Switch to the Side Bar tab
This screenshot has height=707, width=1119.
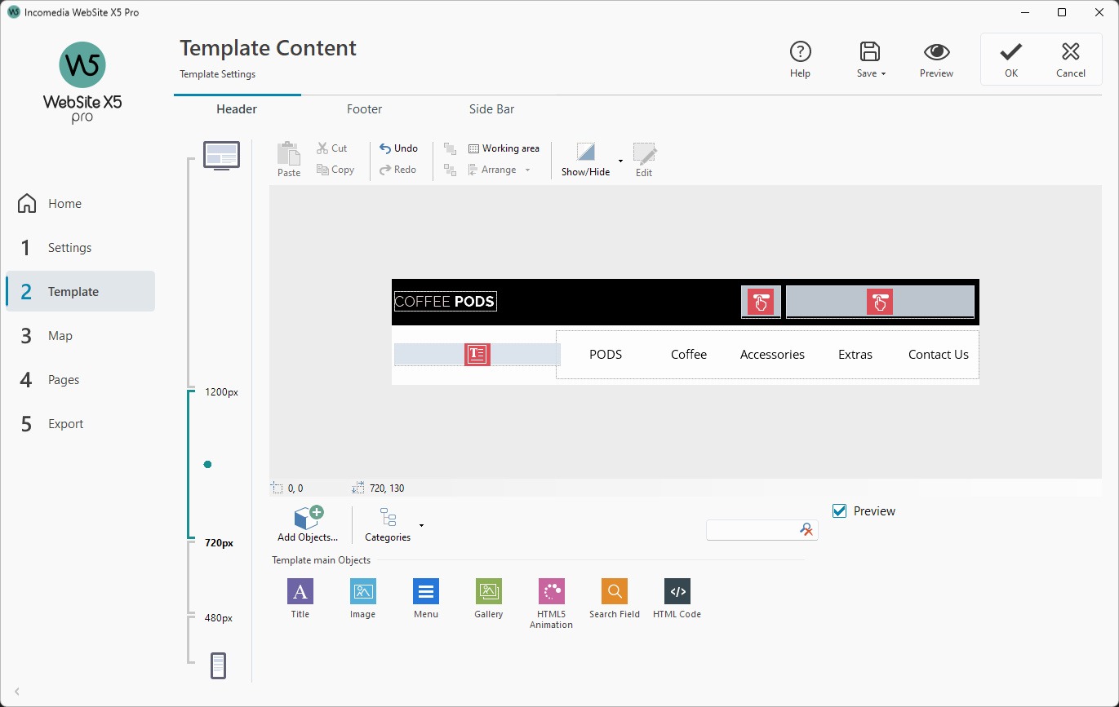pyautogui.click(x=491, y=108)
